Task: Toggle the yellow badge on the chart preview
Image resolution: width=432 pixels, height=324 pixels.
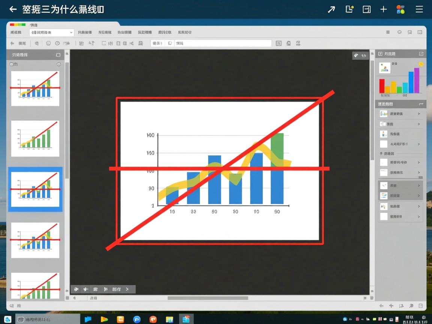Action: 421,64
